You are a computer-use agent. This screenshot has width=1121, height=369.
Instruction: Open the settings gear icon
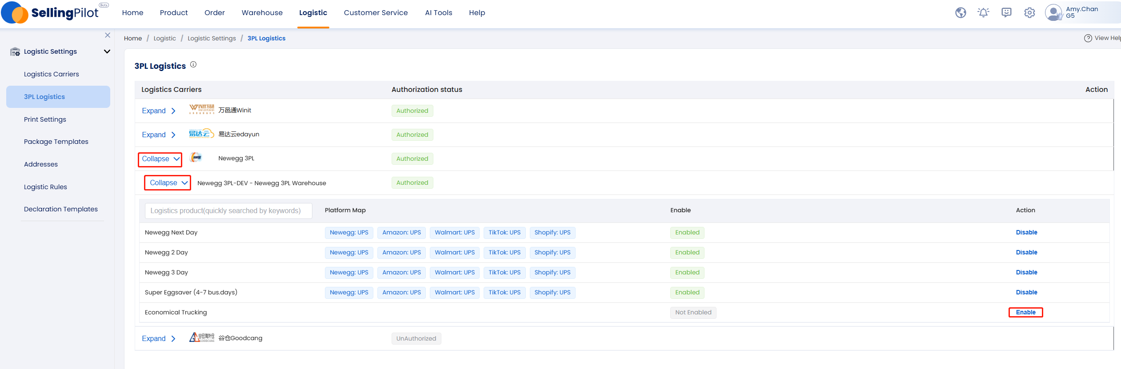(1029, 13)
